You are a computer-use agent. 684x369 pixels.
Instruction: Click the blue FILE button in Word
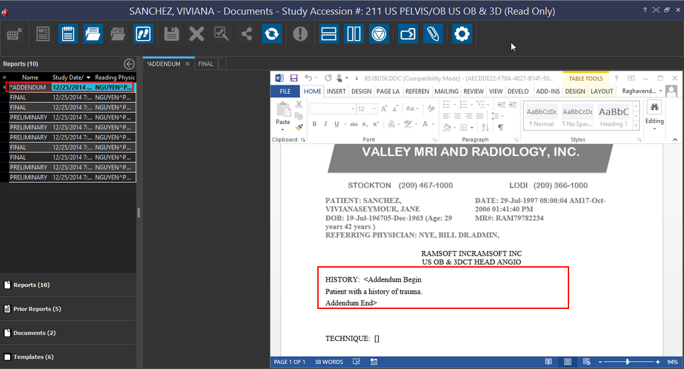285,91
